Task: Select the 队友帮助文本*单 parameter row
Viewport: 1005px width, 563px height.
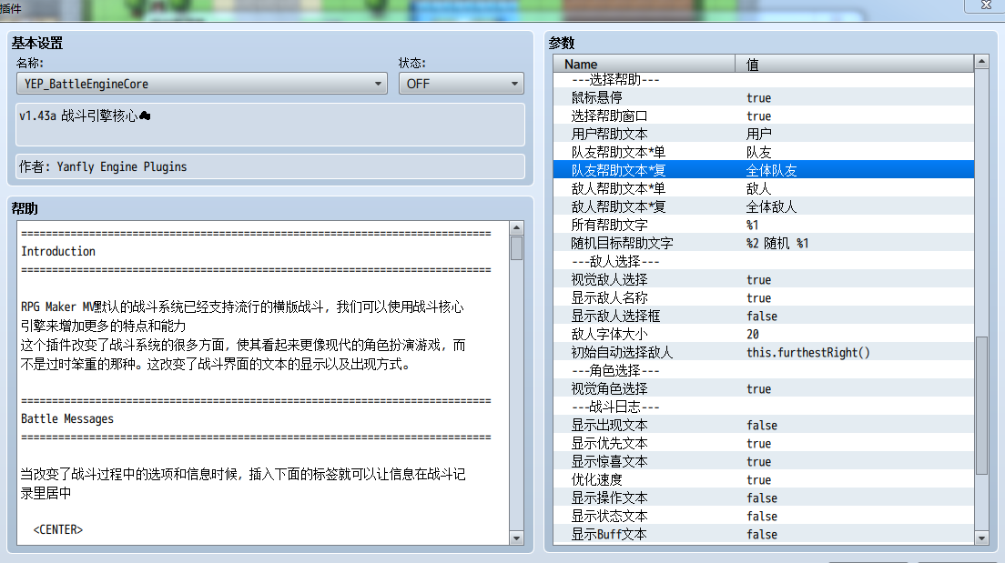Action: click(764, 152)
